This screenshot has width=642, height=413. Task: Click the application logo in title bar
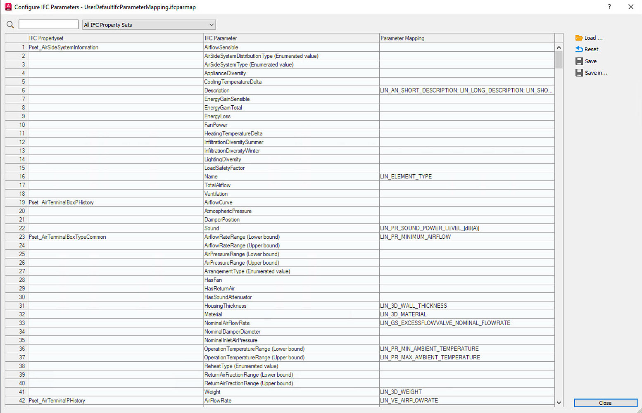(8, 7)
